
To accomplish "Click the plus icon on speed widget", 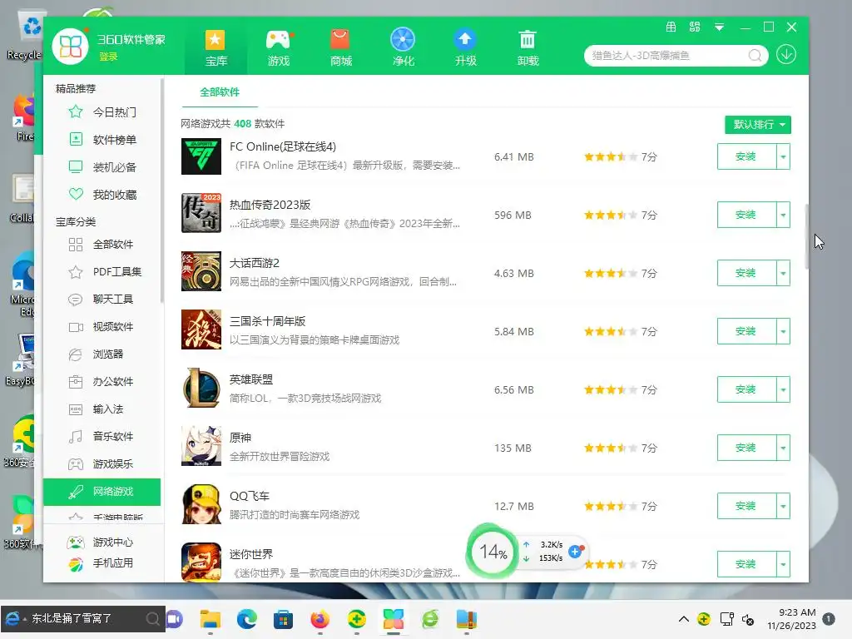I will point(576,552).
